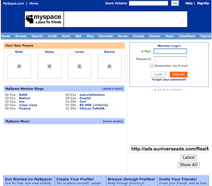Select Invite in the navigation bar

pyautogui.click(x=52, y=36)
